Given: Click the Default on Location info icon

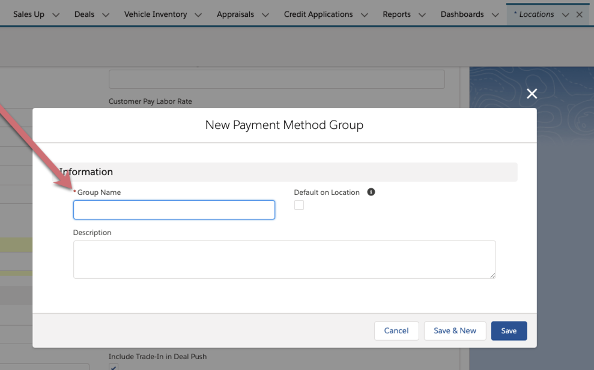Looking at the screenshot, I should [x=371, y=192].
